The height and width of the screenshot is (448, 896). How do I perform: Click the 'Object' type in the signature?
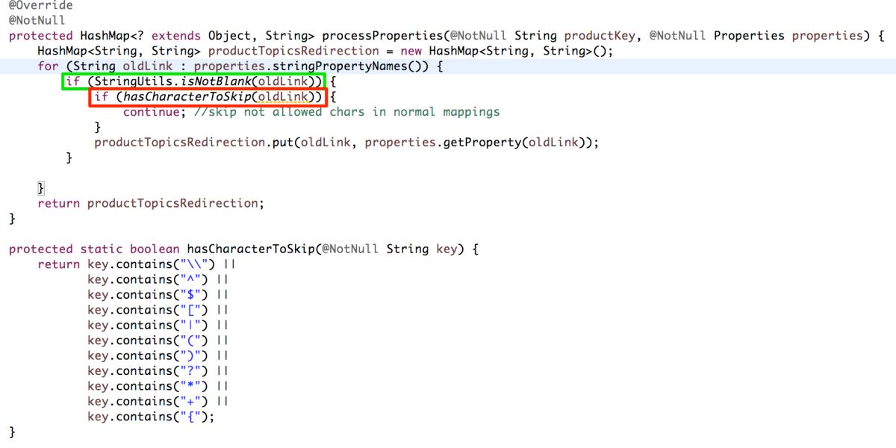[x=229, y=36]
